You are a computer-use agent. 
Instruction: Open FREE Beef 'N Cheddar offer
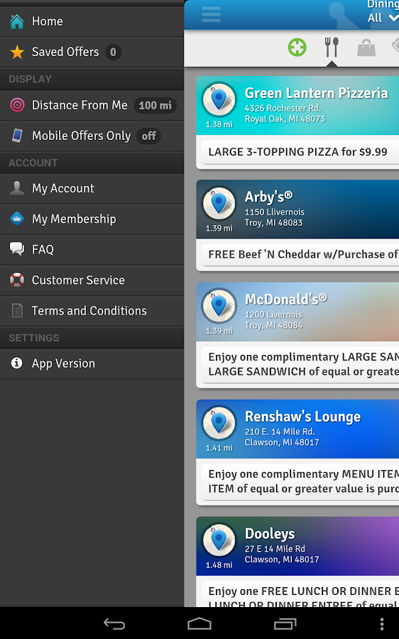pyautogui.click(x=300, y=254)
